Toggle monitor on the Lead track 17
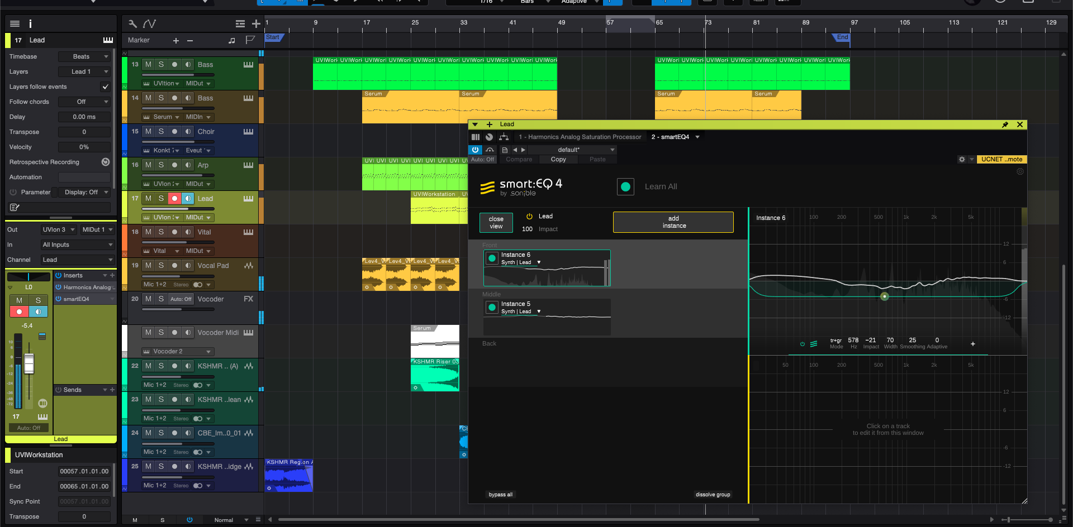The width and height of the screenshot is (1073, 527). point(188,199)
